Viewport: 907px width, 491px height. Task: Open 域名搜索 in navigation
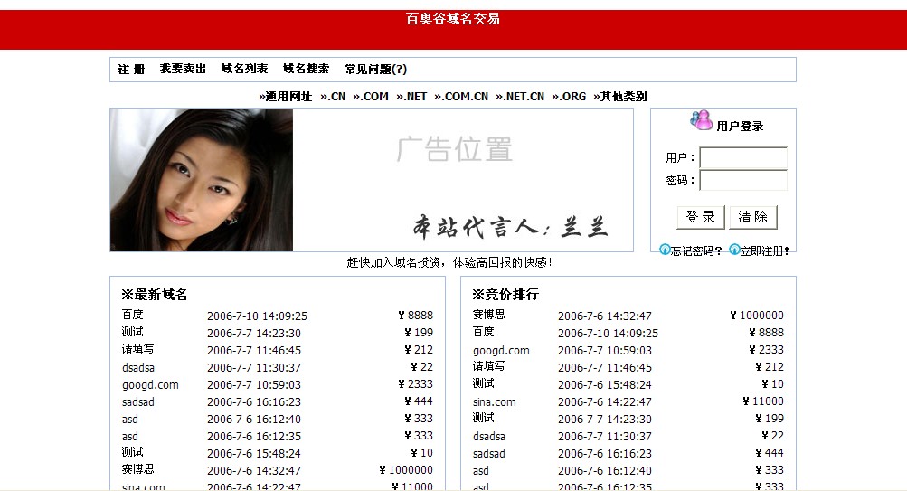[x=306, y=69]
